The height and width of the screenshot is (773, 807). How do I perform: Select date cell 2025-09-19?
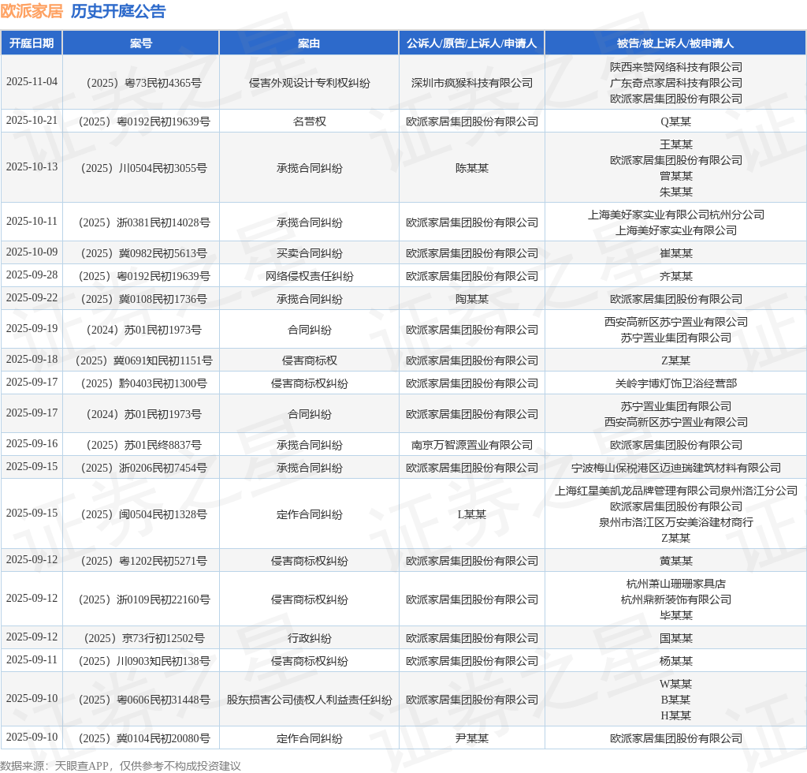click(32, 329)
